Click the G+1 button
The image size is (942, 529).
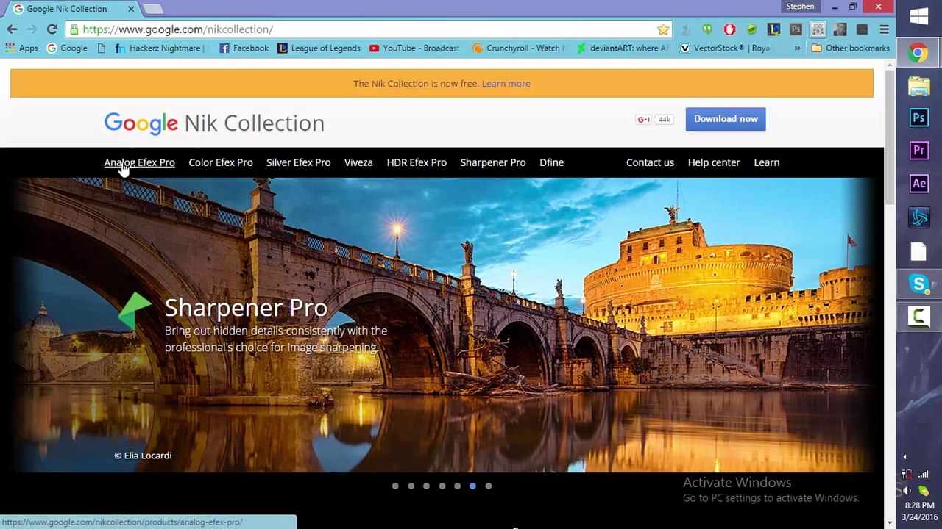pos(644,120)
